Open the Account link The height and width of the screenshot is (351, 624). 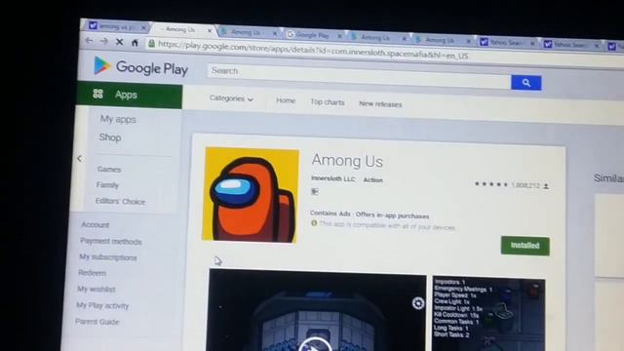coord(96,225)
